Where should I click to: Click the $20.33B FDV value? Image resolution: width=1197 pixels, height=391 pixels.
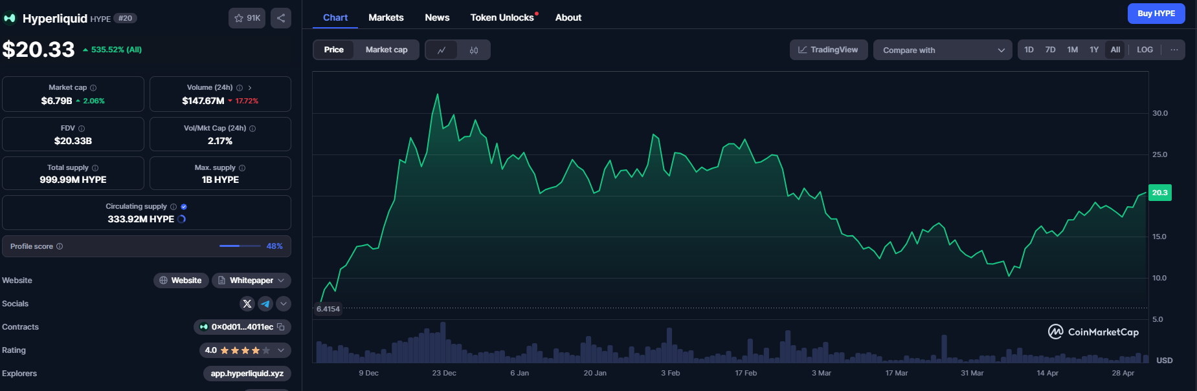[x=73, y=141]
